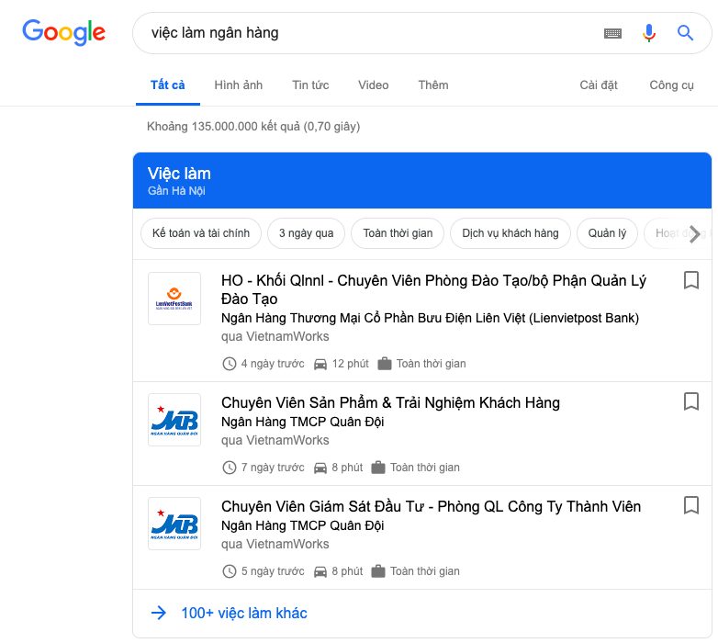
Task: Filter jobs from 3 ngày qua
Action: 306,233
